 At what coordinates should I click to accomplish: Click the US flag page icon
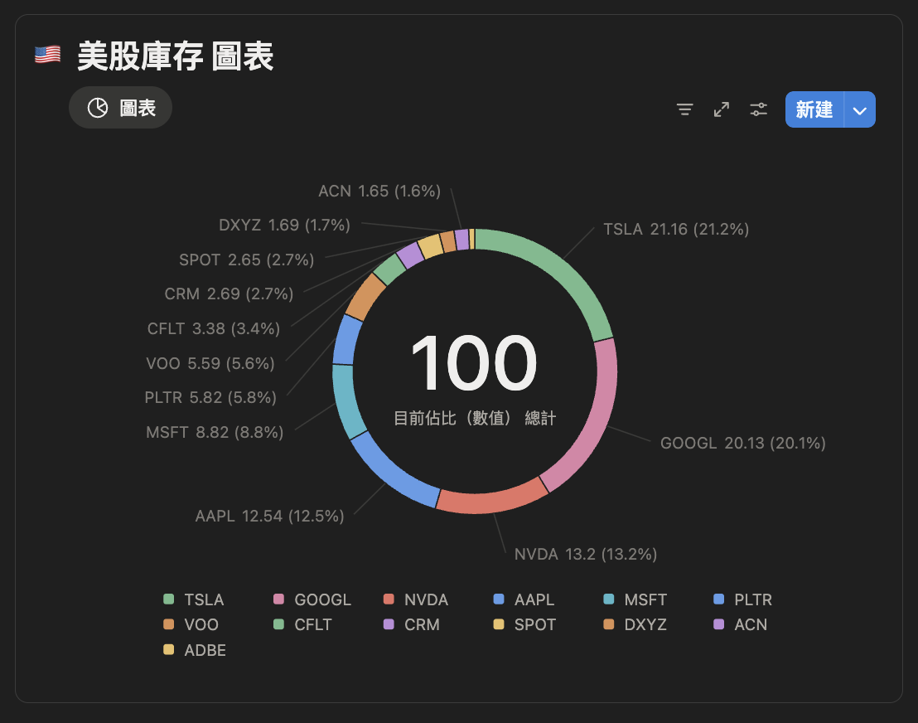coord(47,55)
